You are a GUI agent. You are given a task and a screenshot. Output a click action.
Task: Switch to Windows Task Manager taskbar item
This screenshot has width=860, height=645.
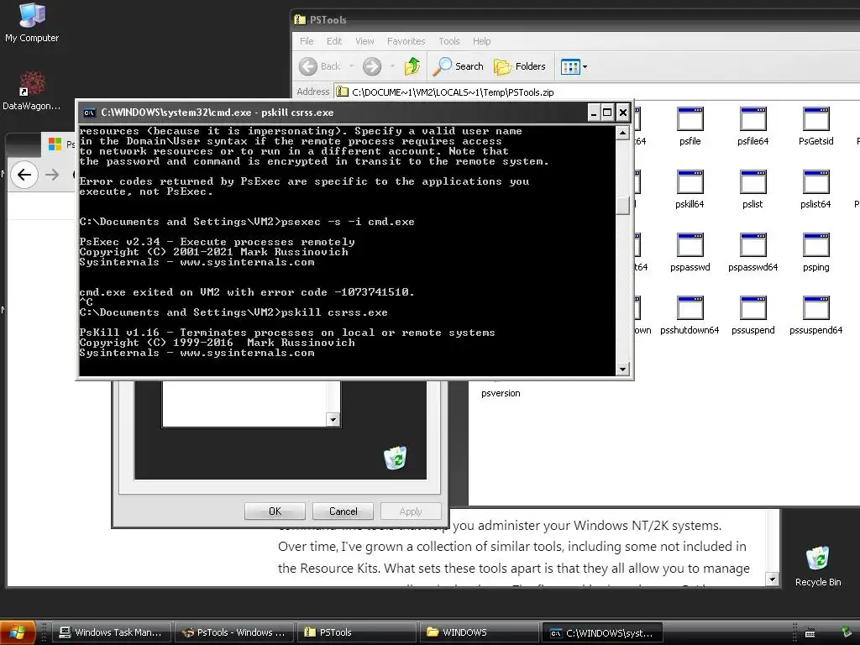point(110,632)
